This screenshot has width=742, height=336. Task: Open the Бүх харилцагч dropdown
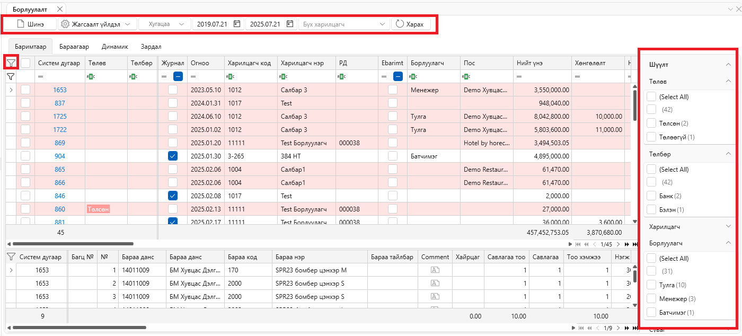(x=344, y=24)
